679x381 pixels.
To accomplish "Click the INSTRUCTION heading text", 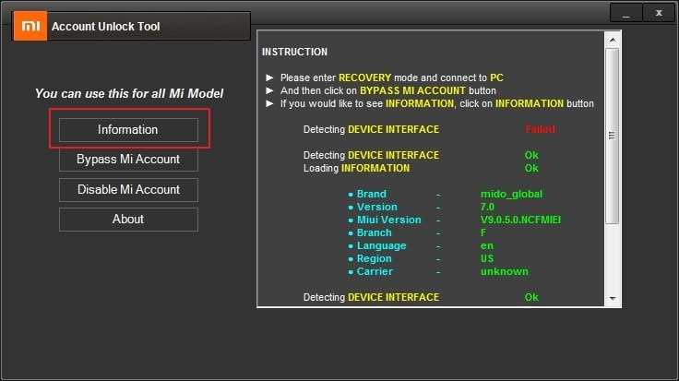I will [294, 52].
